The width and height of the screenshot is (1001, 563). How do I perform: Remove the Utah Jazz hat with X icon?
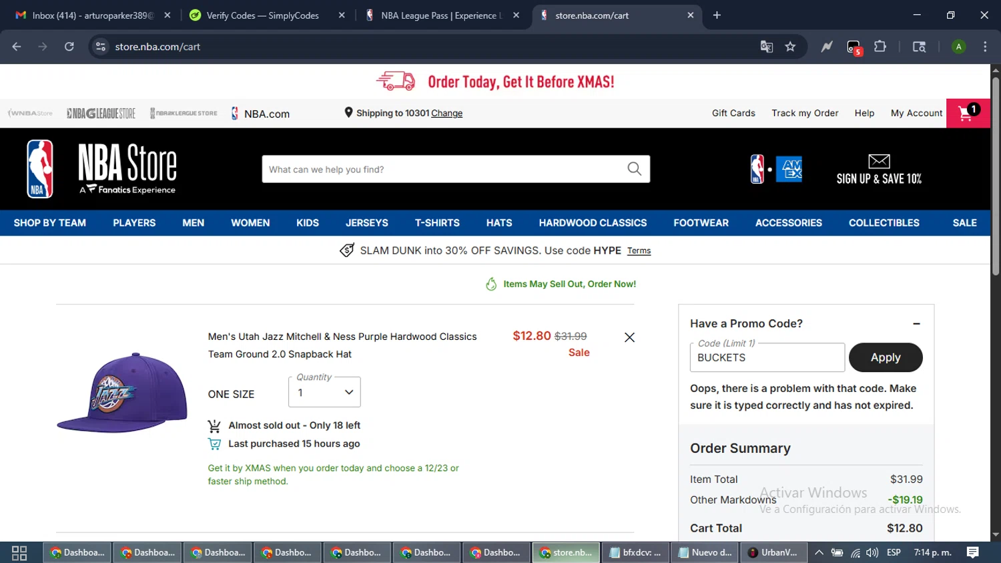pos(629,337)
